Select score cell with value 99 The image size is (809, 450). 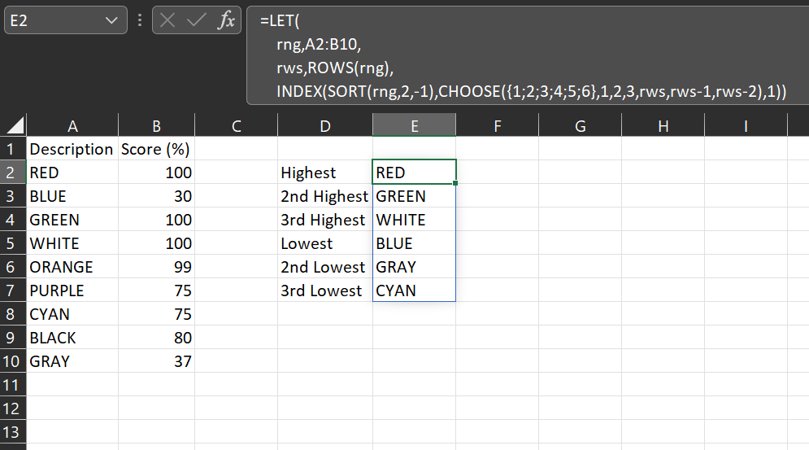(156, 267)
